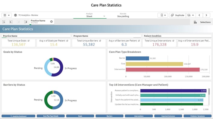Select Pending segment in Barriers donut
Image resolution: width=213 pixels, height=119 pixels.
click(46, 100)
